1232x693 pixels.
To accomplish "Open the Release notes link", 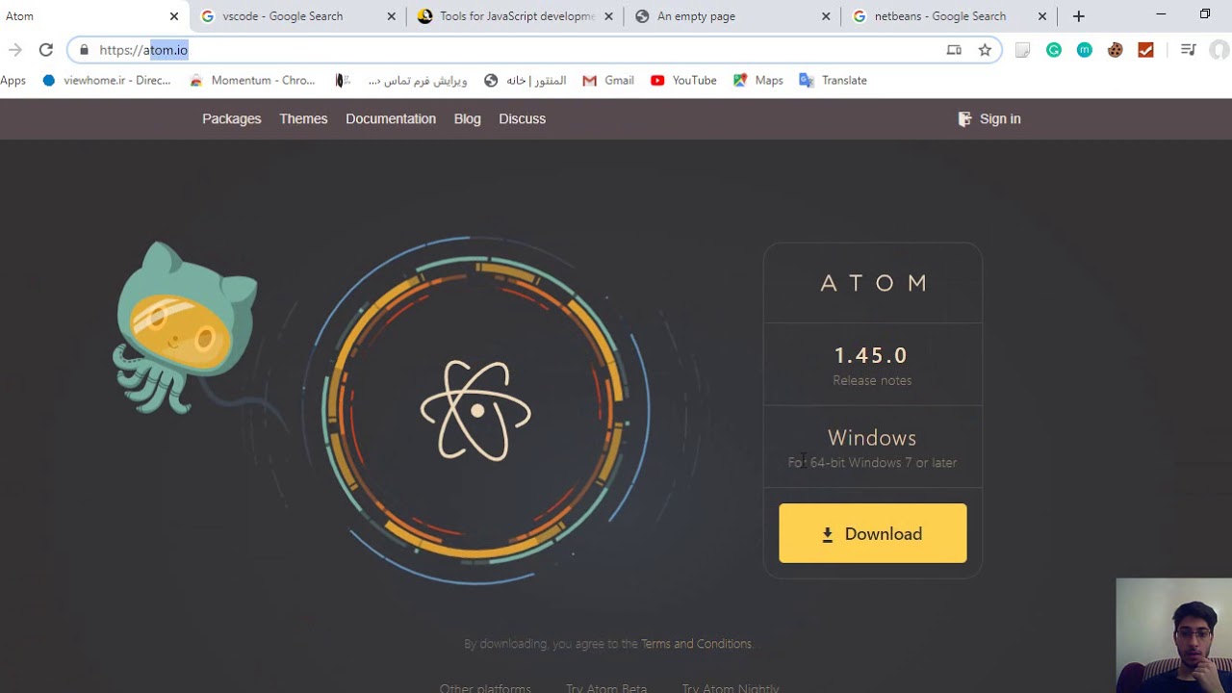I will (872, 380).
